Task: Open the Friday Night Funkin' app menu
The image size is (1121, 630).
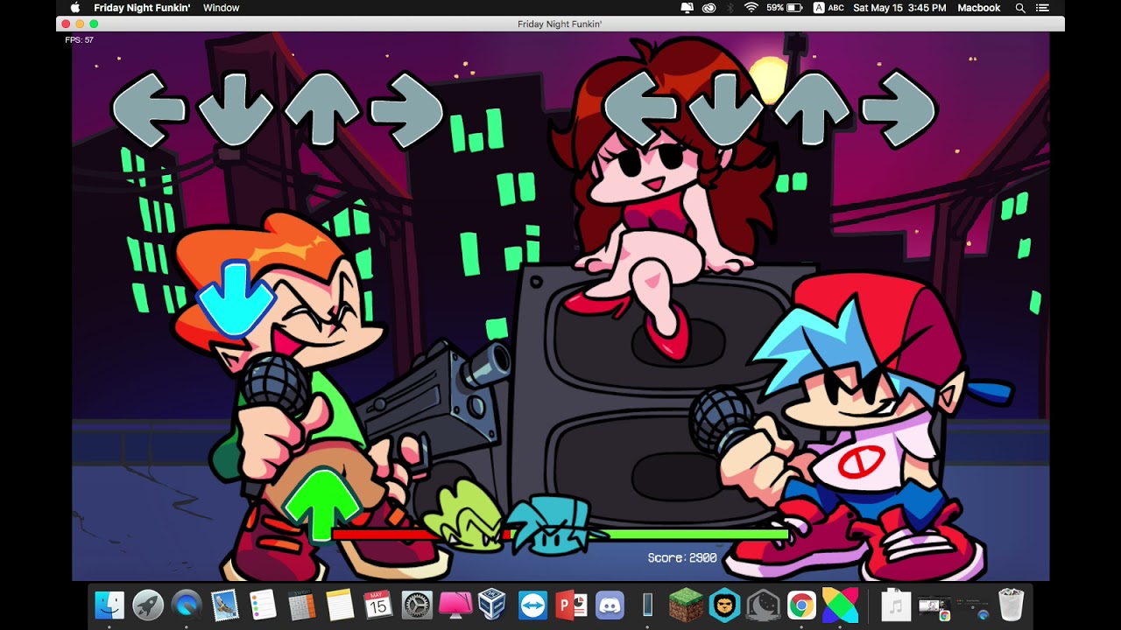Action: (x=141, y=8)
